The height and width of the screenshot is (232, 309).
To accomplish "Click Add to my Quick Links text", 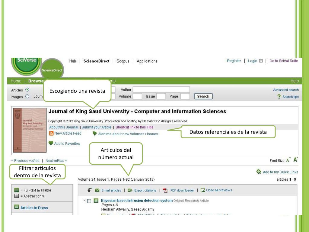I will 280,172.
